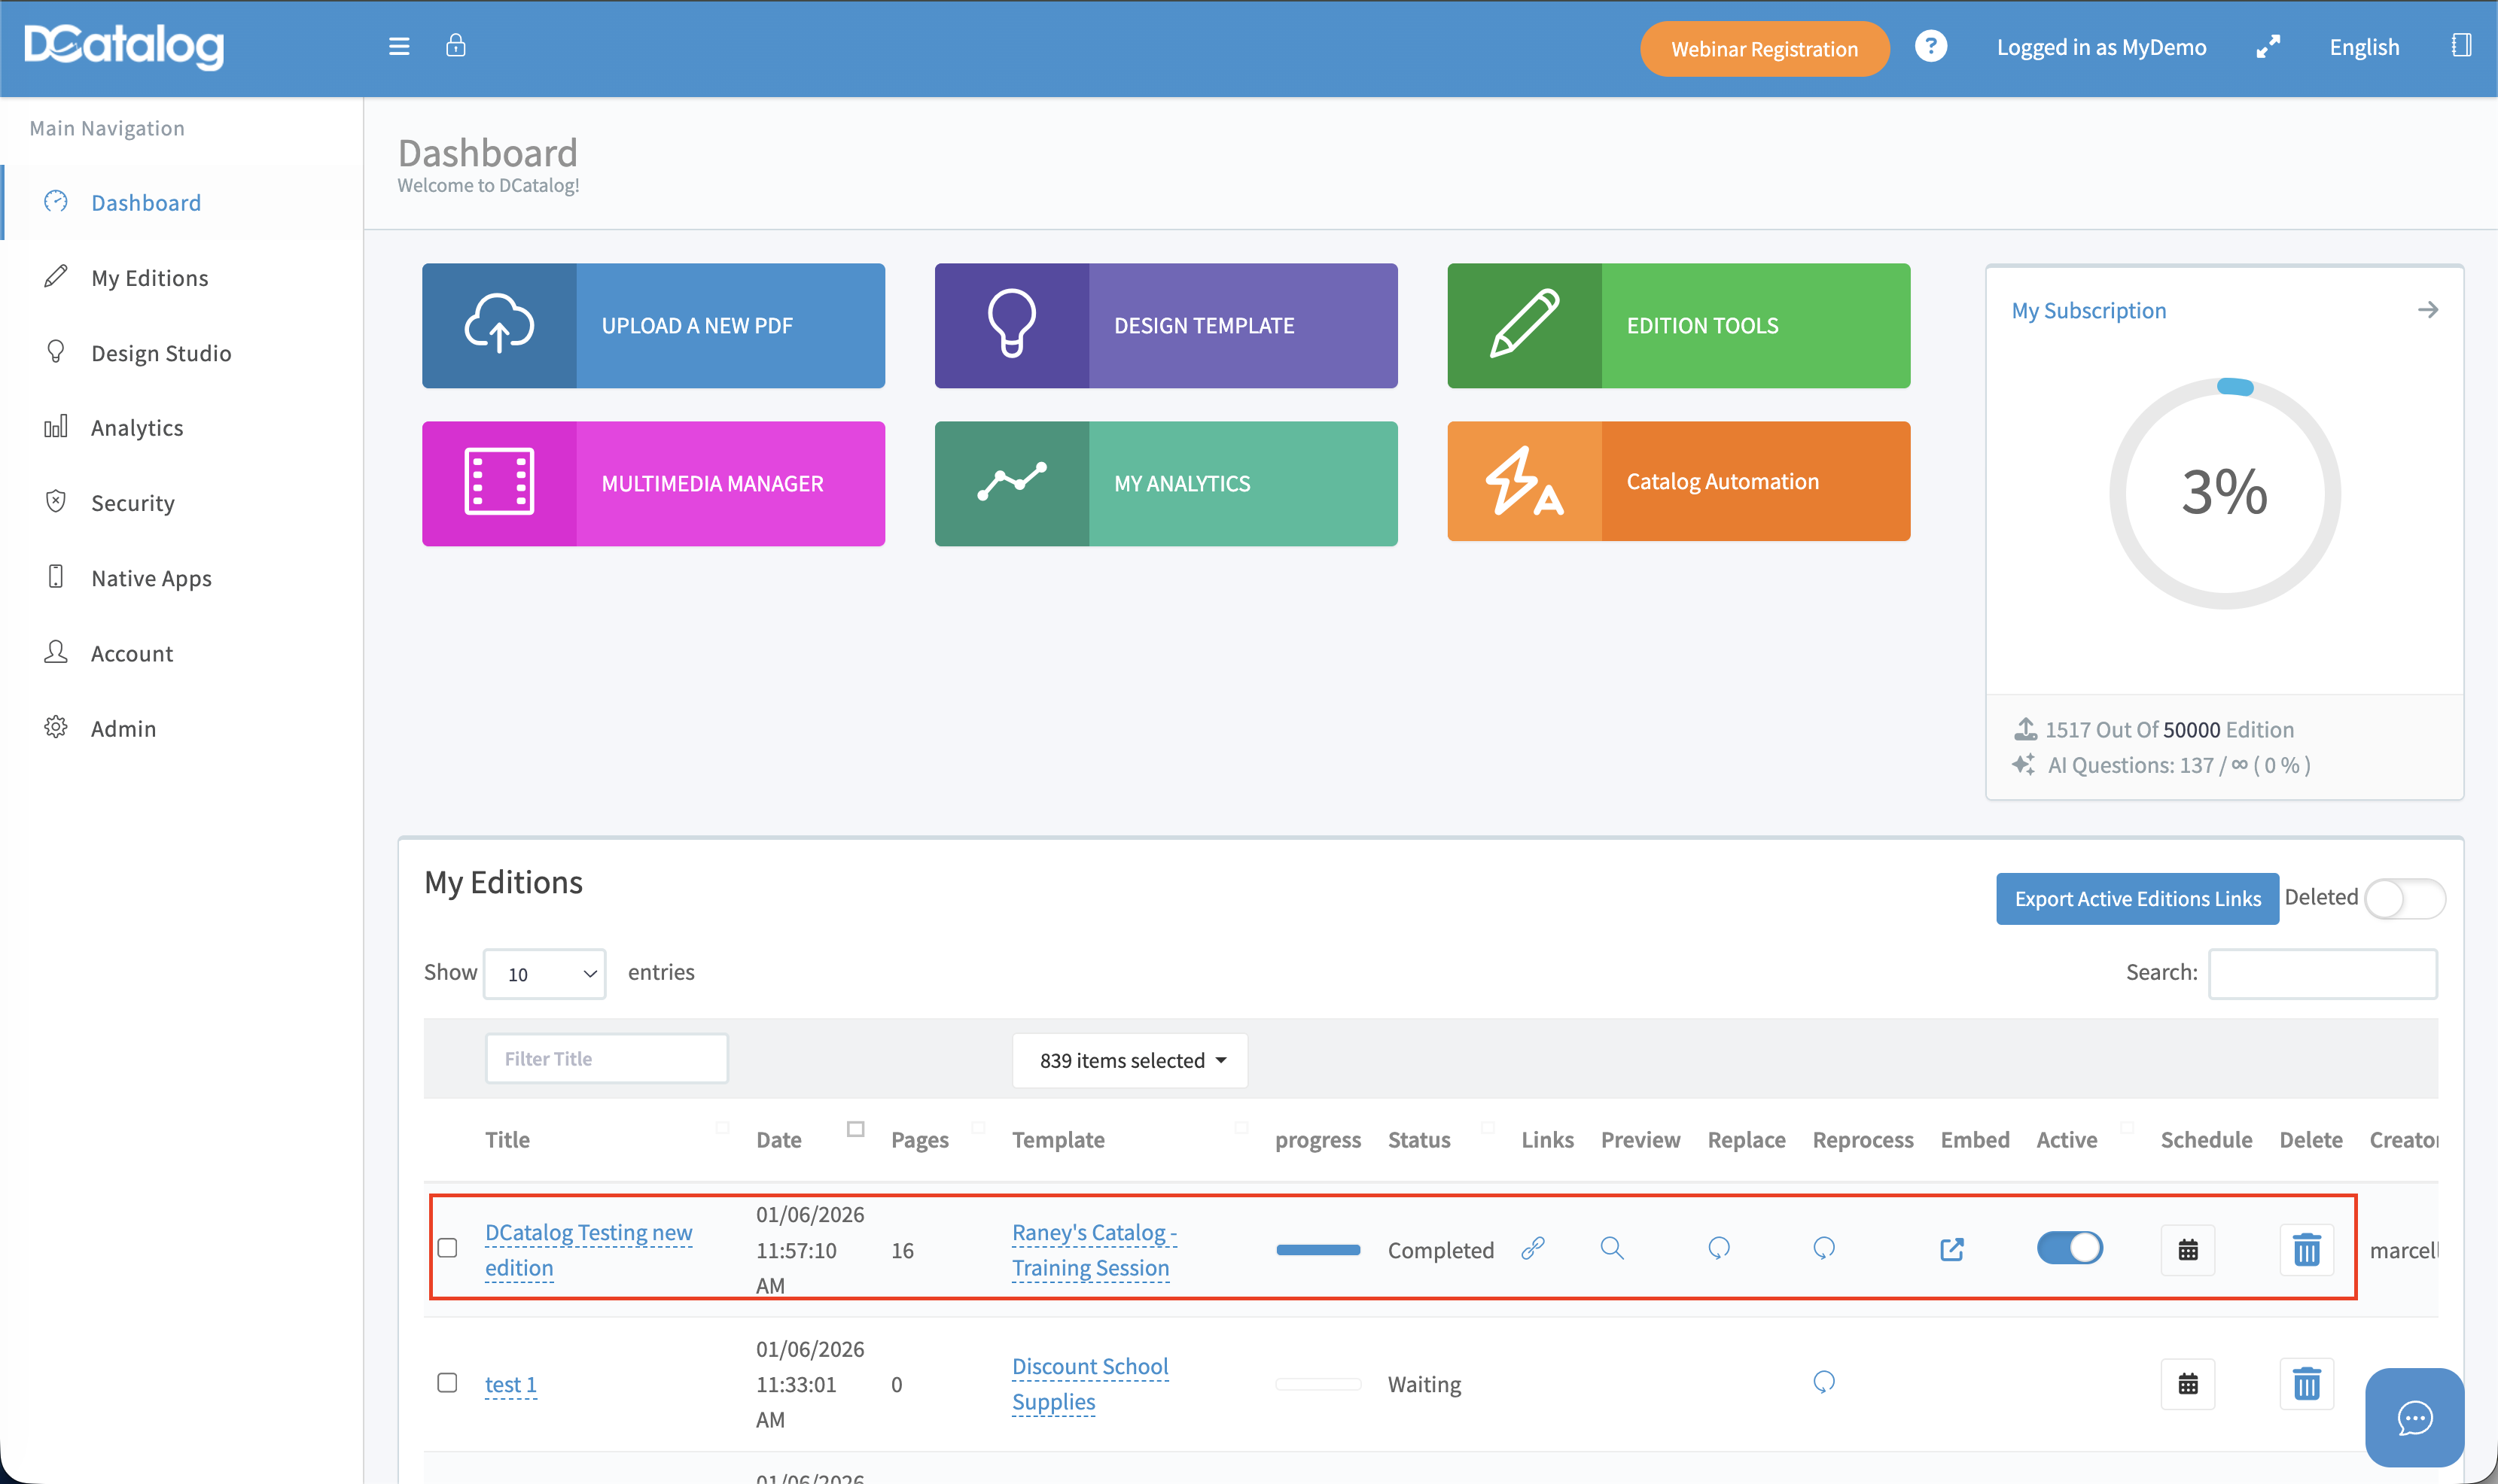Image resolution: width=2498 pixels, height=1484 pixels.
Task: Expand the 839 items selected dropdown
Action: click(x=1131, y=1060)
